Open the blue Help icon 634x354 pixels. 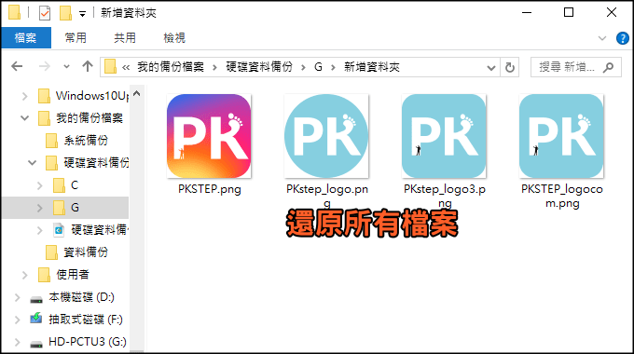(622, 38)
